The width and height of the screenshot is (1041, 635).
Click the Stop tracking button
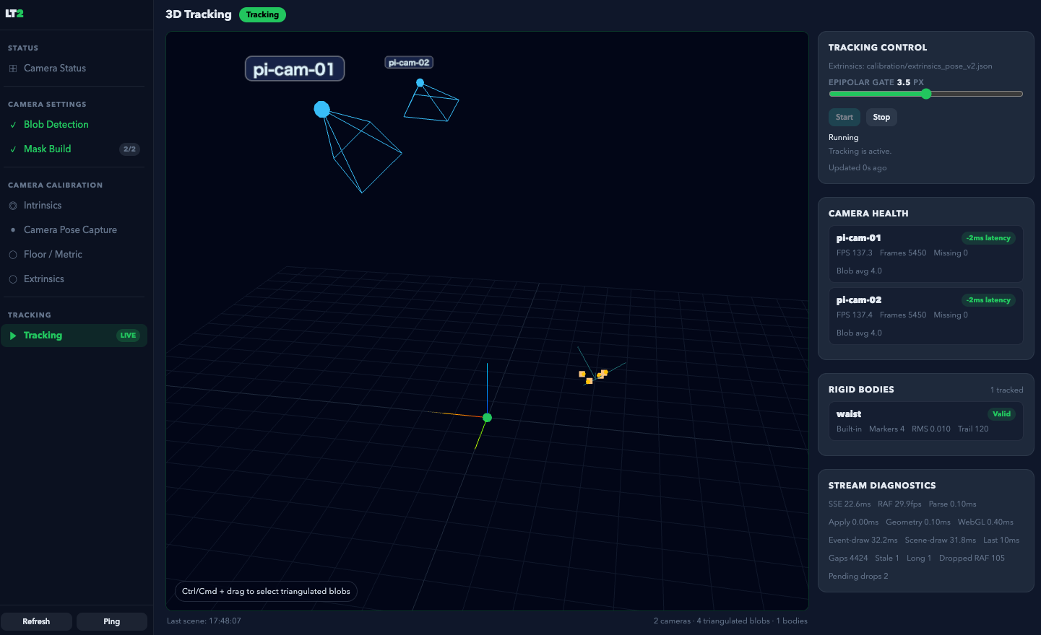[881, 117]
